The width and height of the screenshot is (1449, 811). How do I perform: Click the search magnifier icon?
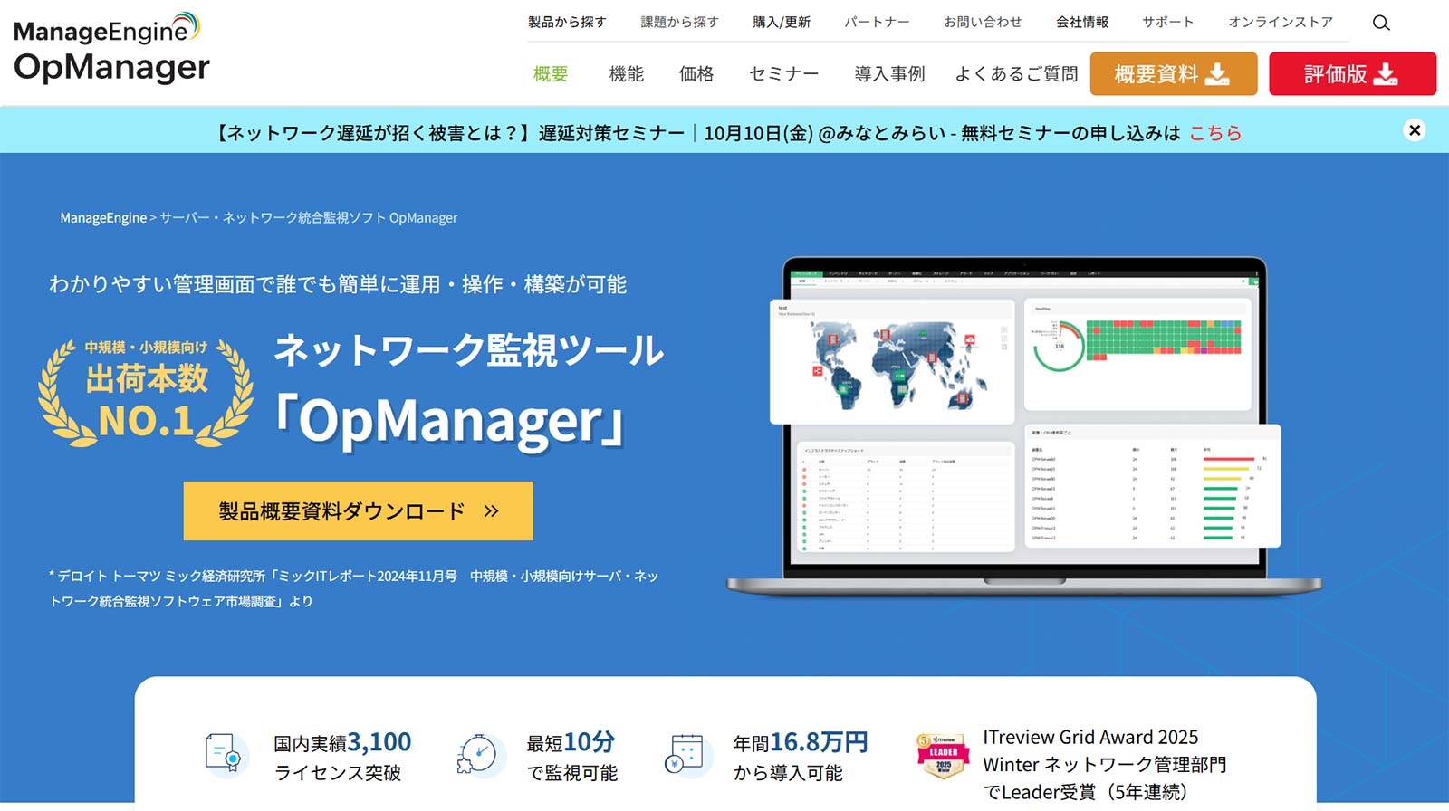1380,23
